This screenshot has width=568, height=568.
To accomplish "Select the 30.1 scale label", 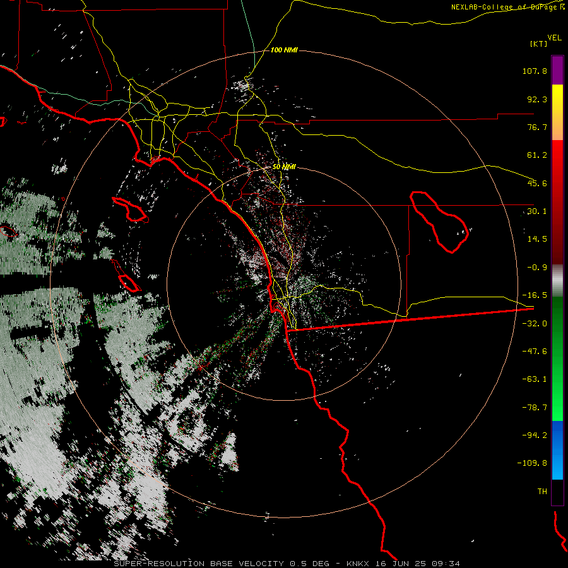I will pyautogui.click(x=537, y=211).
